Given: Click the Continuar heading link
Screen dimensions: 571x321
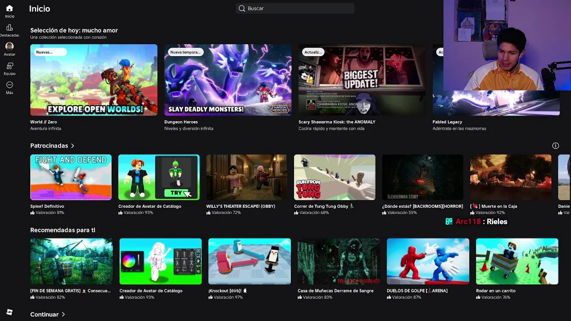Looking at the screenshot, I should [44, 314].
